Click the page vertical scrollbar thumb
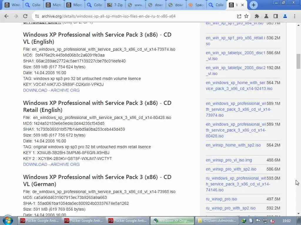The height and width of the screenshot is (225, 301). point(298,61)
